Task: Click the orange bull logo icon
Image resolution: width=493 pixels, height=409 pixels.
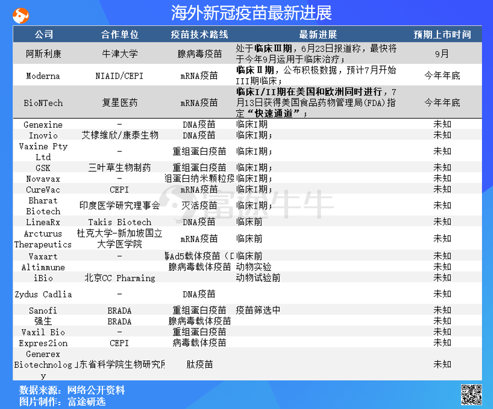Action: [21, 15]
